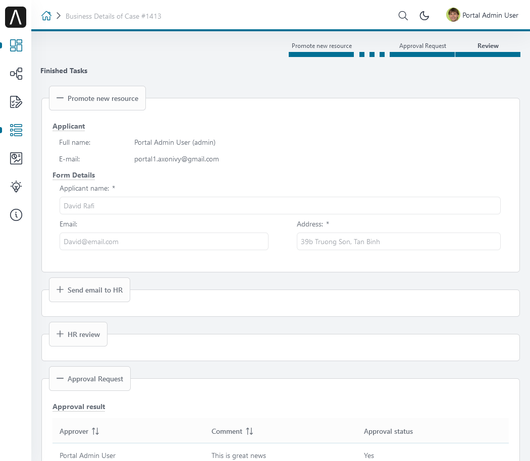Toggle dark mode with moon icon

[424, 16]
